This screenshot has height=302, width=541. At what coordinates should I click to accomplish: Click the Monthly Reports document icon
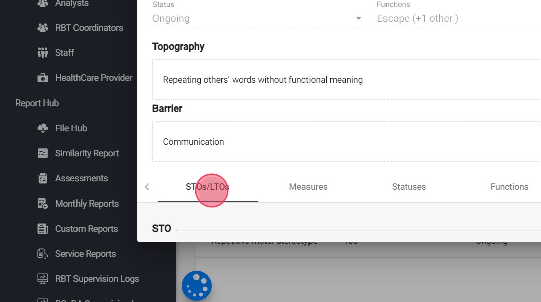[x=43, y=204]
